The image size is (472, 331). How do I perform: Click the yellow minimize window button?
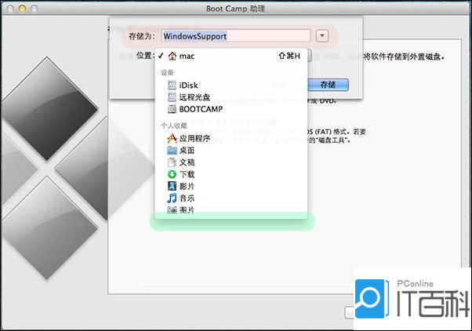coord(22,9)
